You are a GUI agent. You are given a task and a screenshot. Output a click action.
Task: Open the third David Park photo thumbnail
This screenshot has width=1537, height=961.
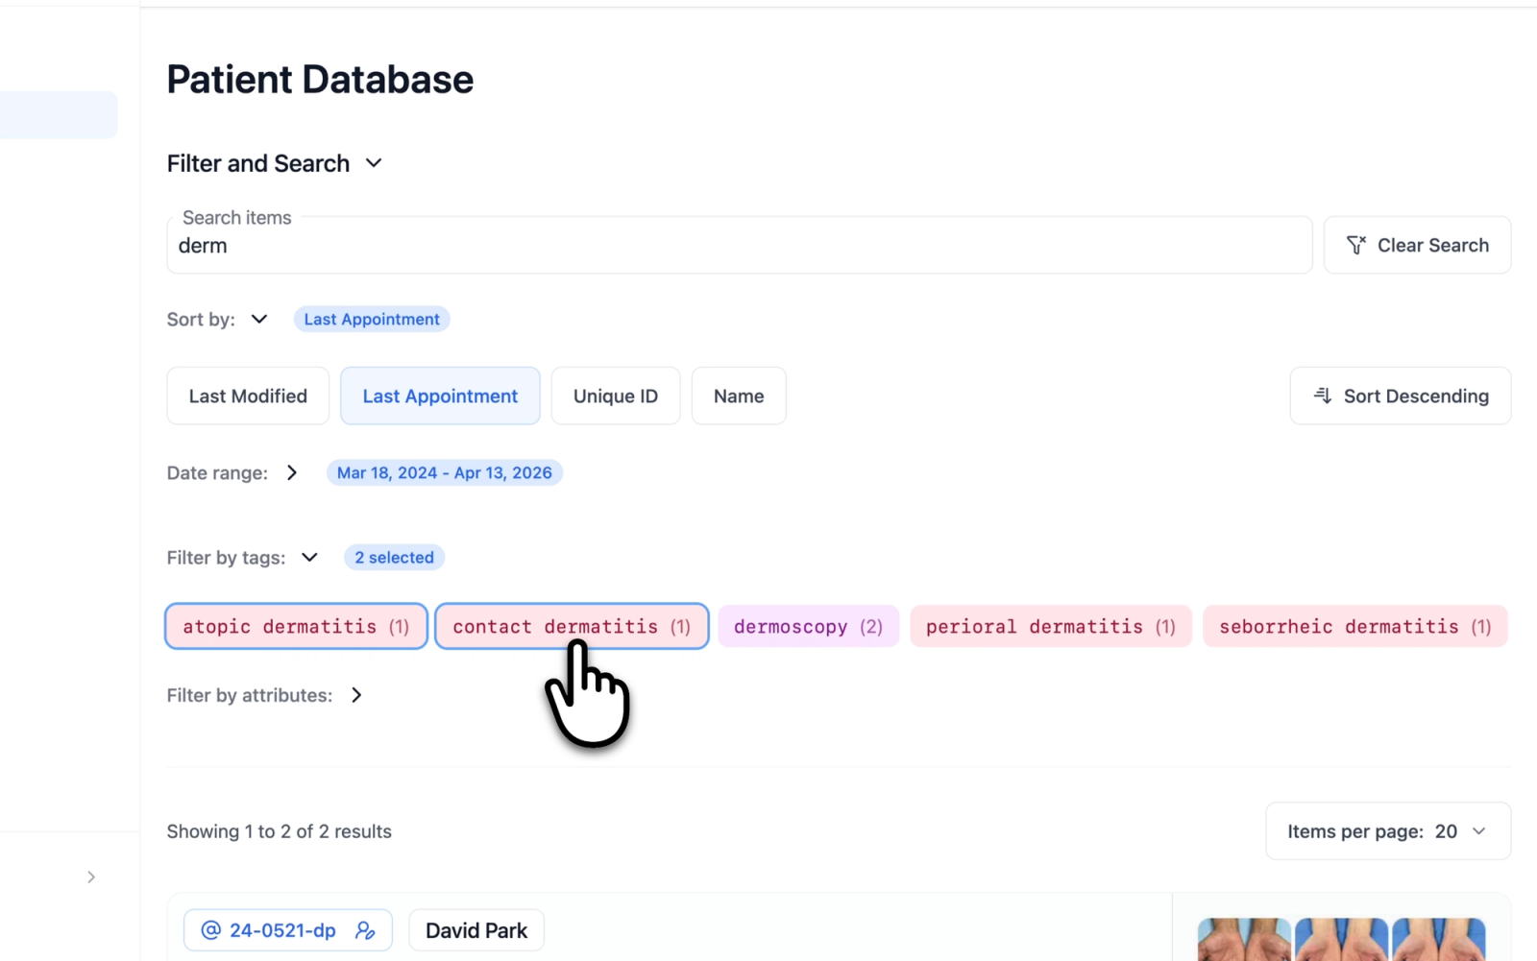click(x=1438, y=939)
